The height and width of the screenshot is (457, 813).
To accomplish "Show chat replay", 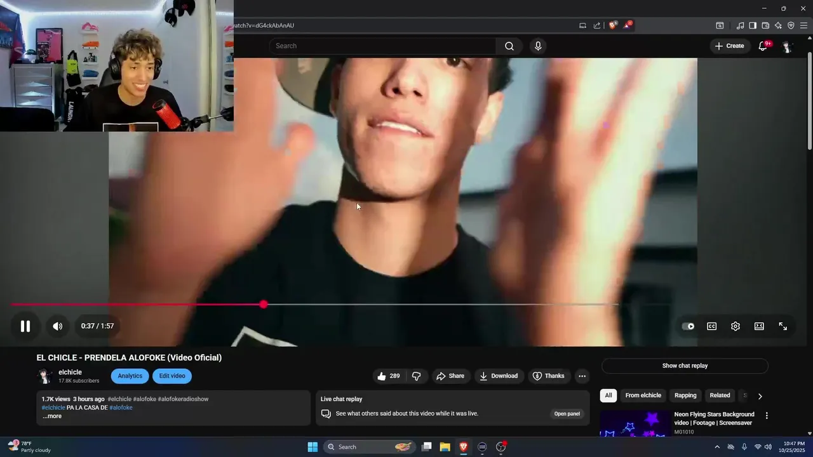I will coord(685,366).
